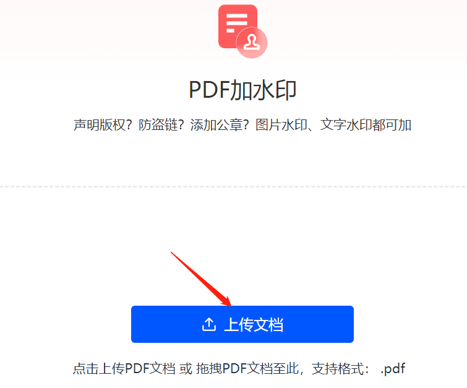Select the 上传文档 label text in the button
This screenshot has width=467, height=388.
pyautogui.click(x=254, y=324)
